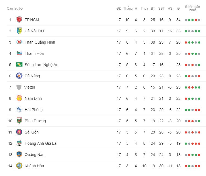Click the Thanh Hóa club logo

click(19, 53)
